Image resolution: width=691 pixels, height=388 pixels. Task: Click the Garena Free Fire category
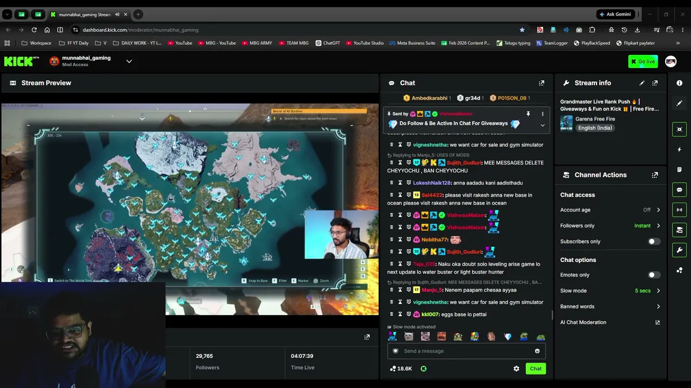(595, 119)
